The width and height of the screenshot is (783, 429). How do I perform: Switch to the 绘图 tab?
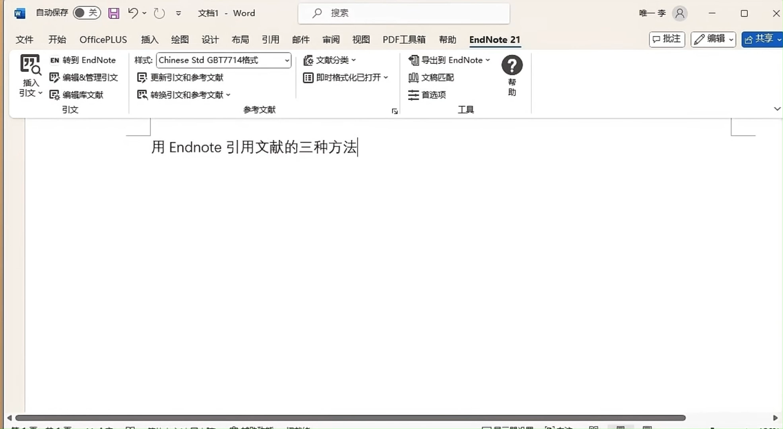[x=180, y=40]
